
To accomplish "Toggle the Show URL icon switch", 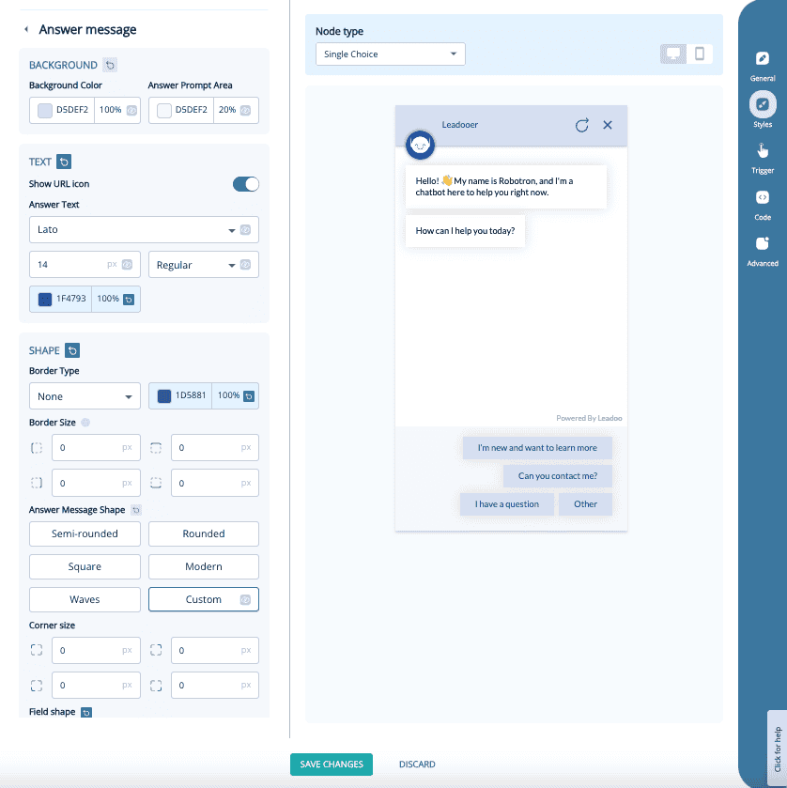I will click(x=245, y=184).
